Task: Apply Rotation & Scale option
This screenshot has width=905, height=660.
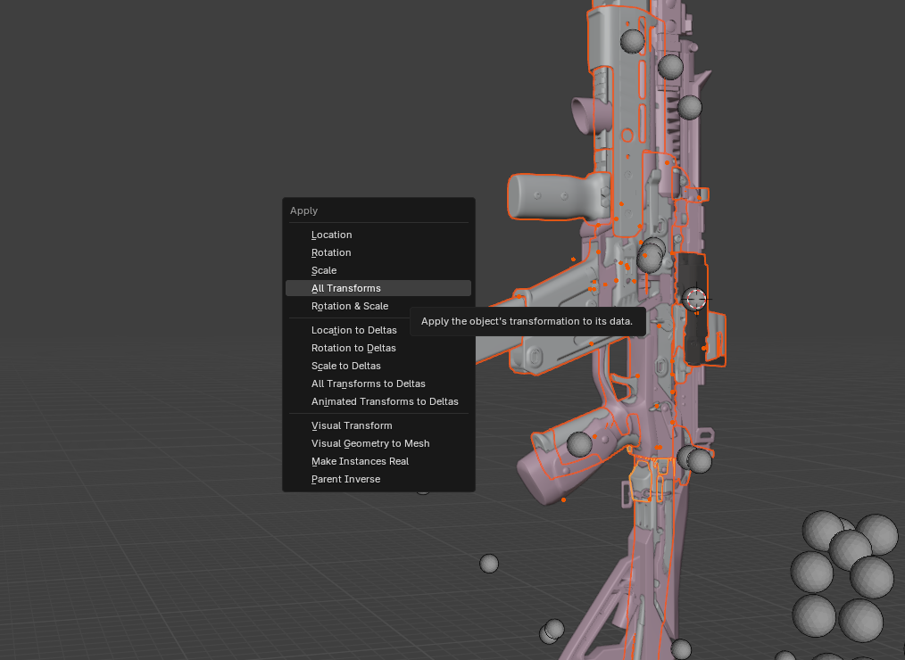Action: tap(350, 306)
